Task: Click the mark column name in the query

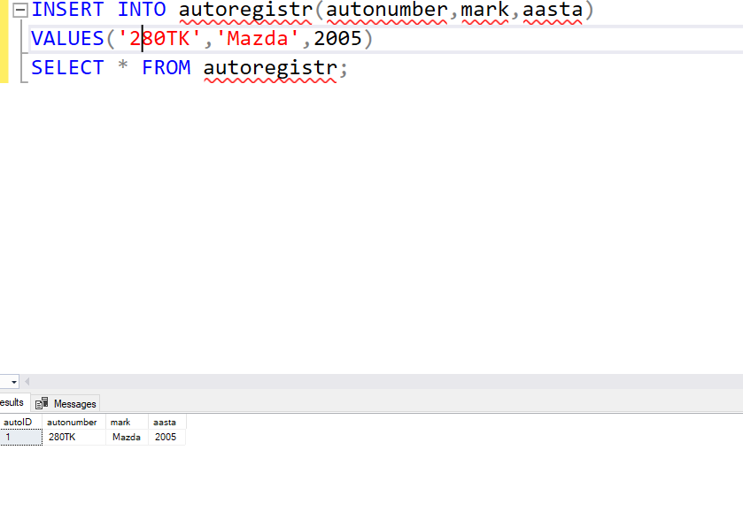Action: pyautogui.click(x=485, y=10)
